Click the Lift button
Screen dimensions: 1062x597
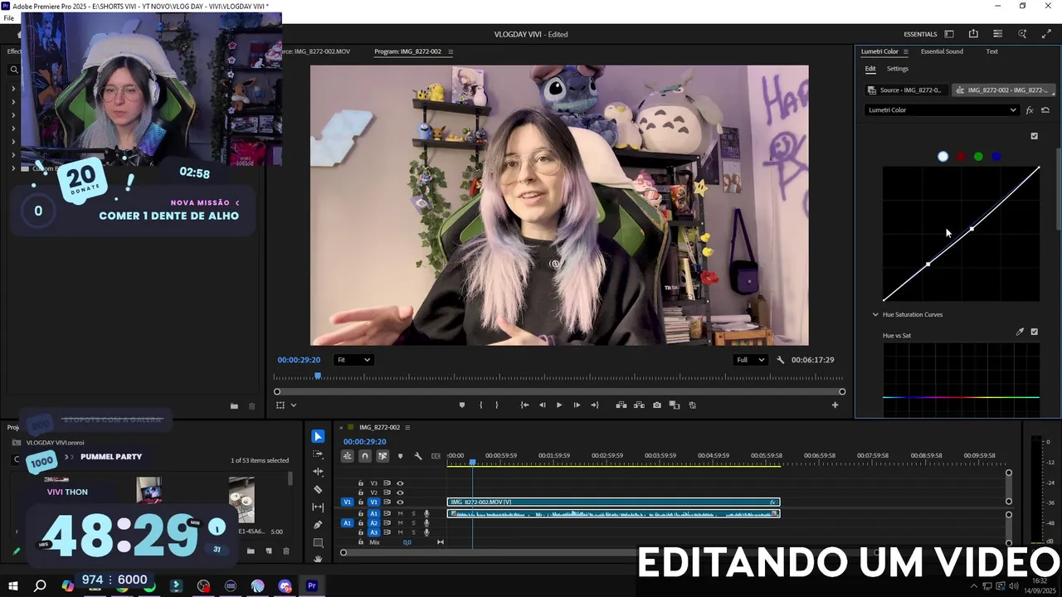point(621,405)
